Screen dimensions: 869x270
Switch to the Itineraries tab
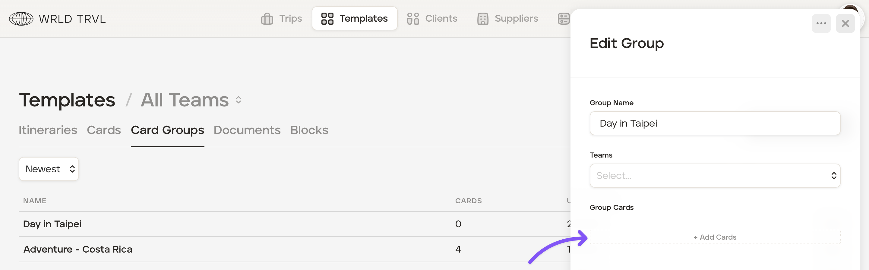coord(48,130)
